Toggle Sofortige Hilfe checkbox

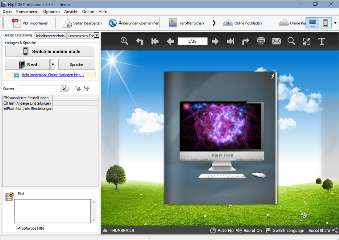pyautogui.click(x=19, y=228)
